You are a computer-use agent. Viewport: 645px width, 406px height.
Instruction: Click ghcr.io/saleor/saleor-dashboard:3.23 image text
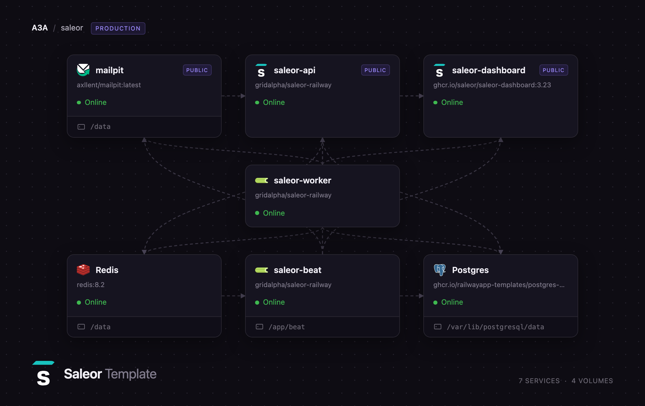pyautogui.click(x=492, y=85)
